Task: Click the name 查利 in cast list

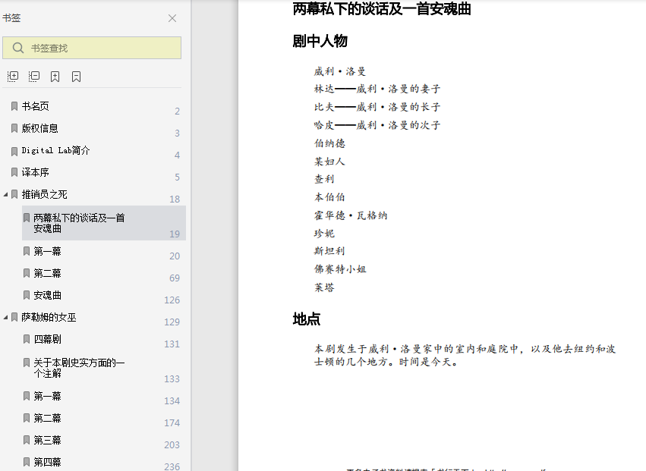Action: tap(324, 179)
